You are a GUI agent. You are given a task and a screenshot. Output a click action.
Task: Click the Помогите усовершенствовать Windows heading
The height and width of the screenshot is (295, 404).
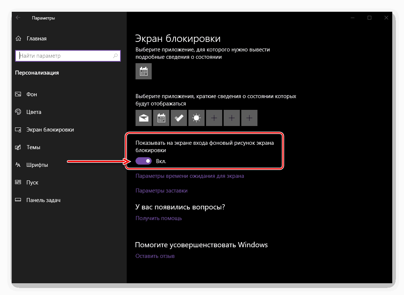coord(202,245)
